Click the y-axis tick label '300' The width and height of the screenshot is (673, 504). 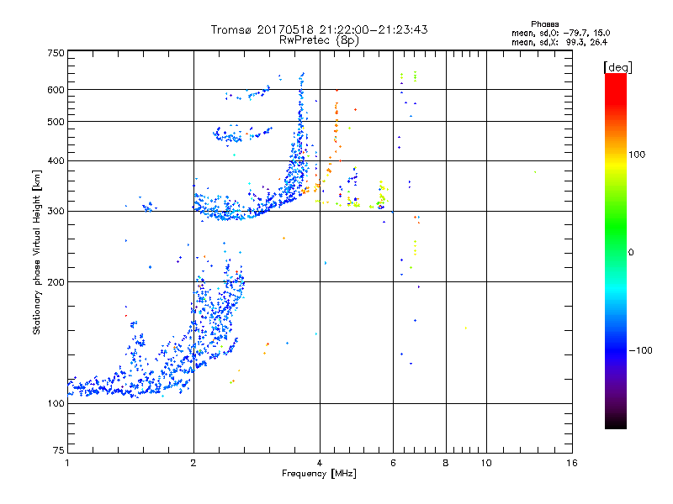[56, 212]
